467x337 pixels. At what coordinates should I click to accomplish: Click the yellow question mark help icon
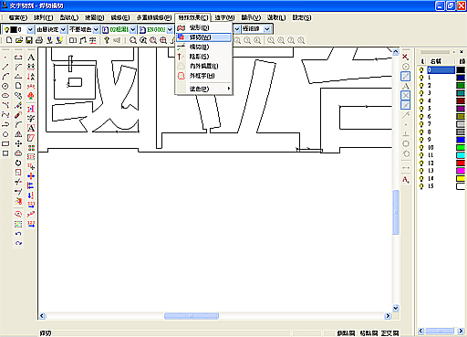tap(107, 40)
